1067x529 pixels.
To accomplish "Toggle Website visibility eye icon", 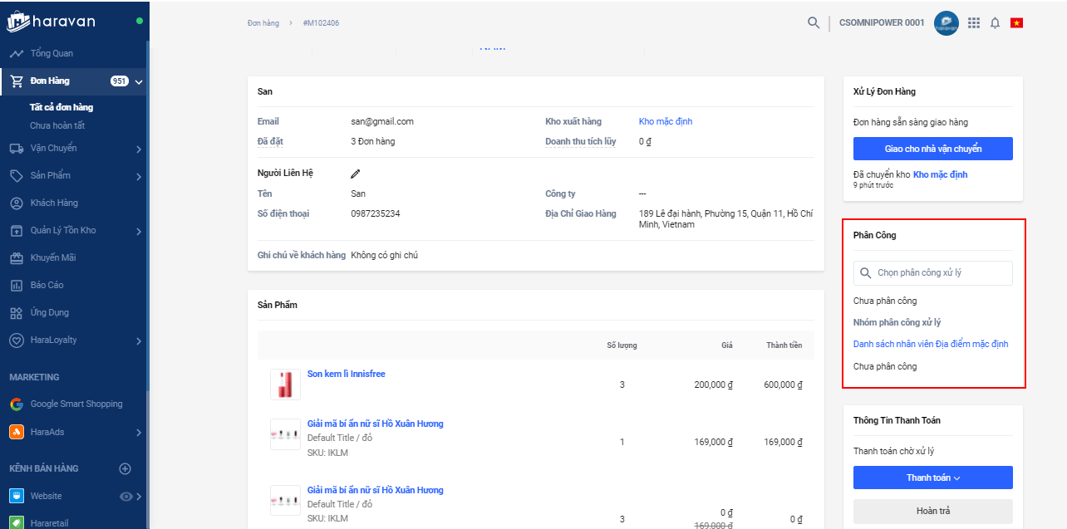I will coord(126,497).
